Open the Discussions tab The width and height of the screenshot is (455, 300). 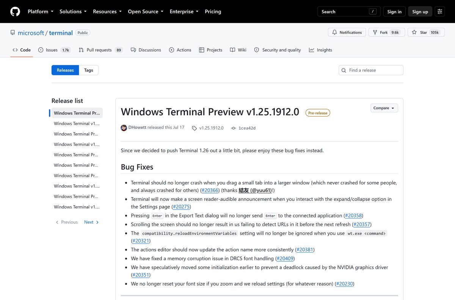pyautogui.click(x=146, y=50)
